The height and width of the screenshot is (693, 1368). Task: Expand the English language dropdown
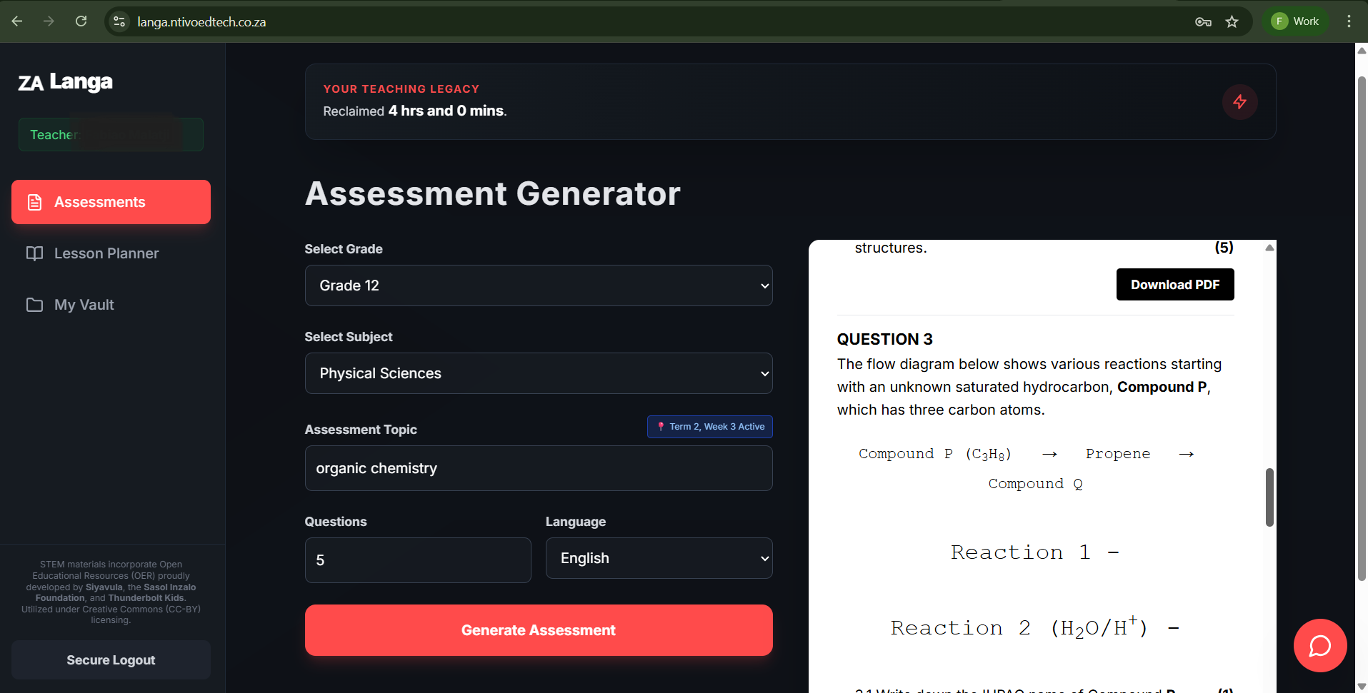pos(659,558)
